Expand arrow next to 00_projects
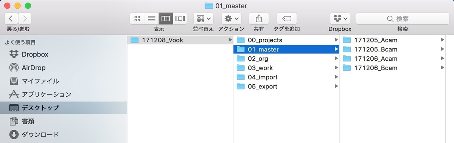This screenshot has height=143, width=454. pos(336,40)
